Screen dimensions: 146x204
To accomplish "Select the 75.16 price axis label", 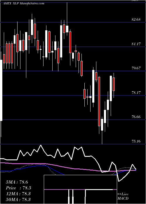I will click(136, 141).
